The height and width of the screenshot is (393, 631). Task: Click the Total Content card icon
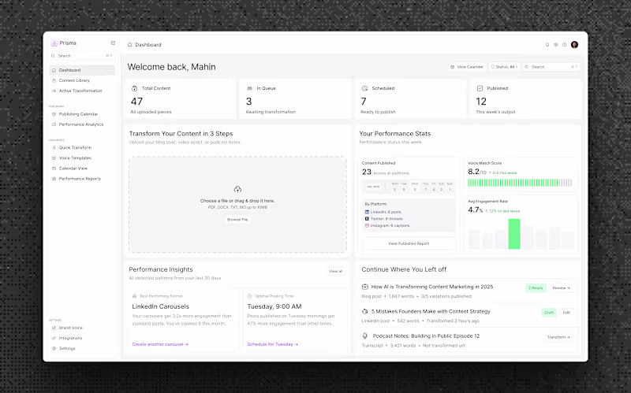[x=134, y=88]
